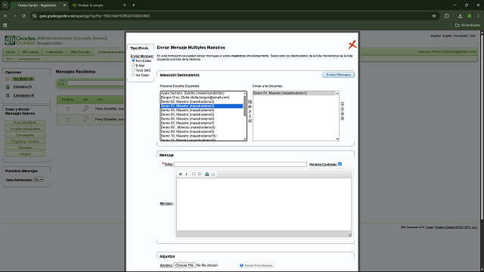Click the Encargados button
The width and height of the screenshot is (484, 272).
[25, 135]
